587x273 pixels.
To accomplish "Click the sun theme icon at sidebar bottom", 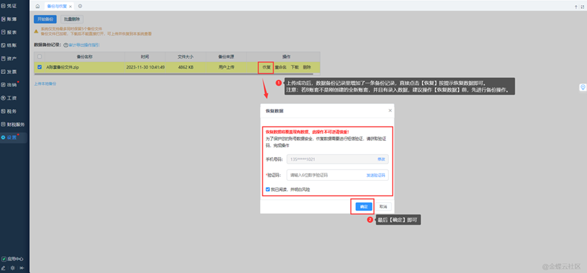I will click(x=12, y=268).
